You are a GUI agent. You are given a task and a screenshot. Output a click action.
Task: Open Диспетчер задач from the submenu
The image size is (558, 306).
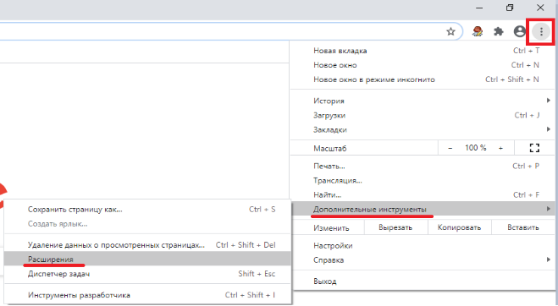[147, 274]
